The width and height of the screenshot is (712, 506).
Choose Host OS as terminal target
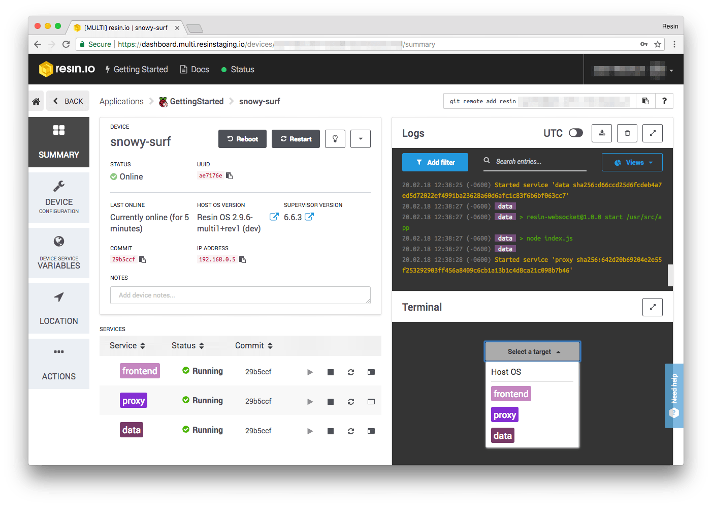point(506,372)
